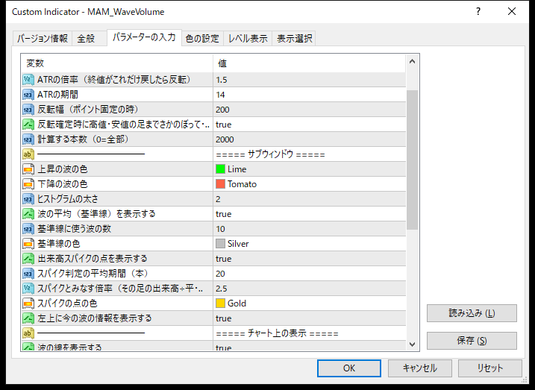Image resolution: width=535 pixels, height=390 pixels.
Task: Open the Gold color dropdown for スパイクの点の色
Action: coord(310,303)
